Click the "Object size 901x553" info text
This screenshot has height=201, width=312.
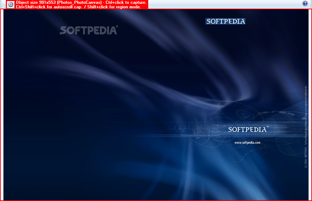coord(36,2)
